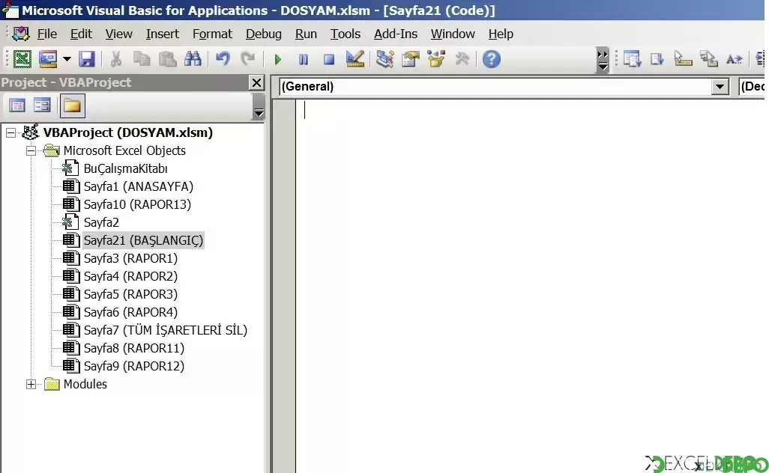Save the DOSYAM.xlsm file with the floppy icon
This screenshot has width=769, height=473.
pos(87,59)
